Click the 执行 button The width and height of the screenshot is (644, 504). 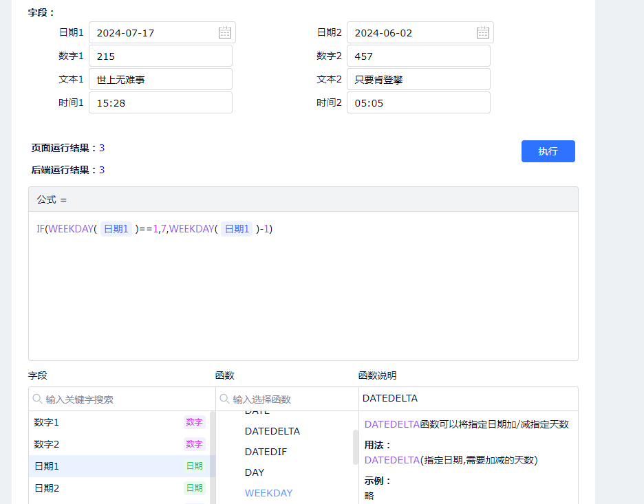point(548,151)
